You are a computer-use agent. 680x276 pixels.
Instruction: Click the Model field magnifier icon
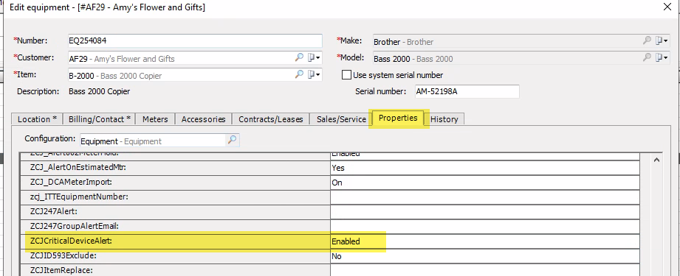(x=647, y=57)
